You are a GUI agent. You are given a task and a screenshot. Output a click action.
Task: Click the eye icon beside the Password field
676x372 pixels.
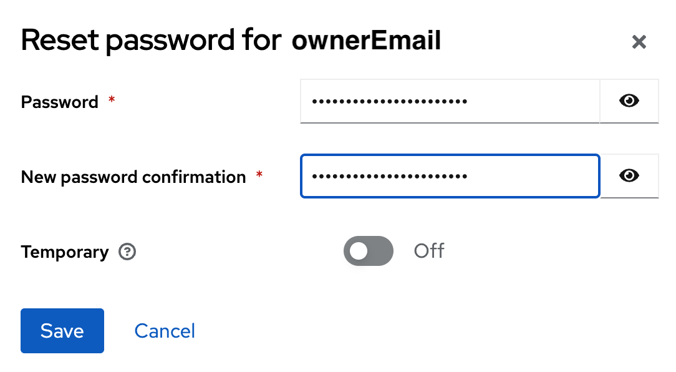click(x=629, y=100)
